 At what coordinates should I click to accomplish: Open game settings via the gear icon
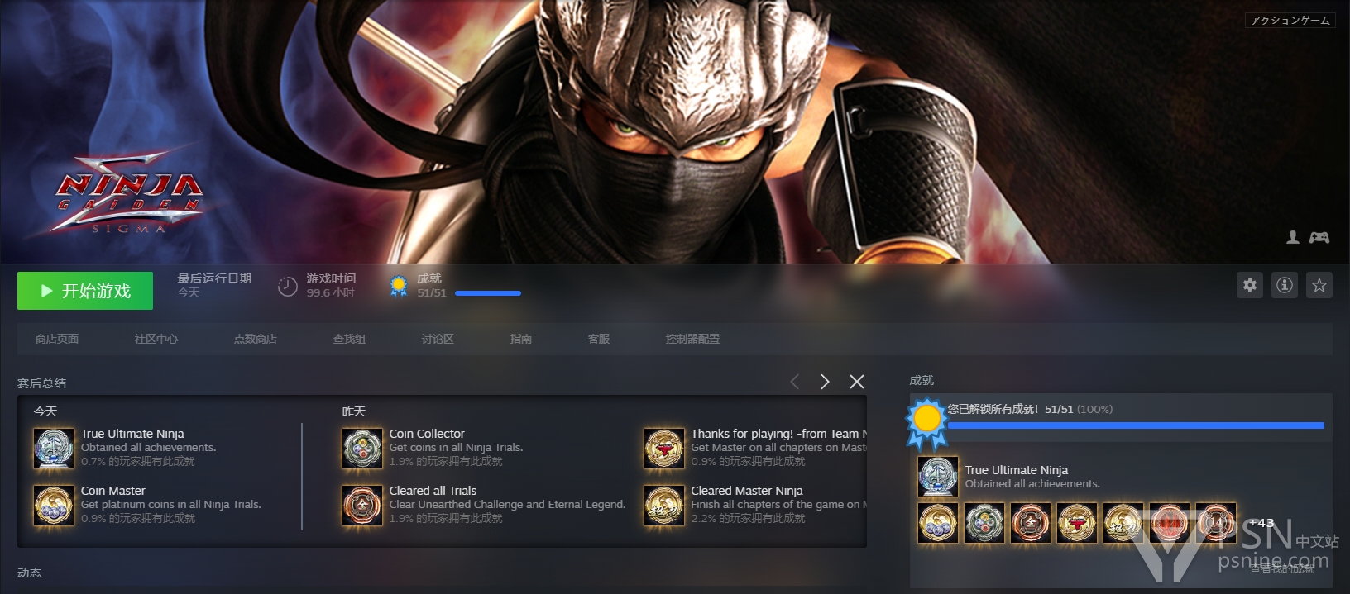tap(1249, 285)
